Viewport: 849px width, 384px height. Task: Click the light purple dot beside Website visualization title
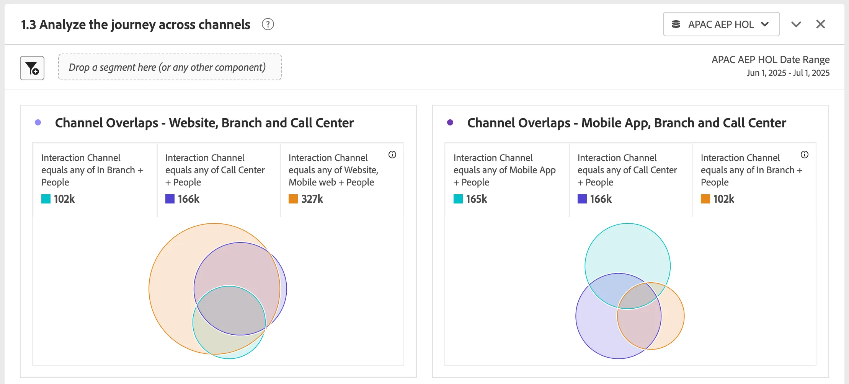click(x=38, y=122)
